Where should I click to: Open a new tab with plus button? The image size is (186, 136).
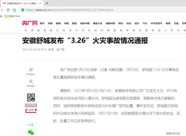(47, 3)
